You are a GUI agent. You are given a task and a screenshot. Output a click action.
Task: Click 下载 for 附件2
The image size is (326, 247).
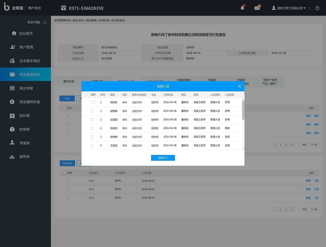tap(316, 189)
